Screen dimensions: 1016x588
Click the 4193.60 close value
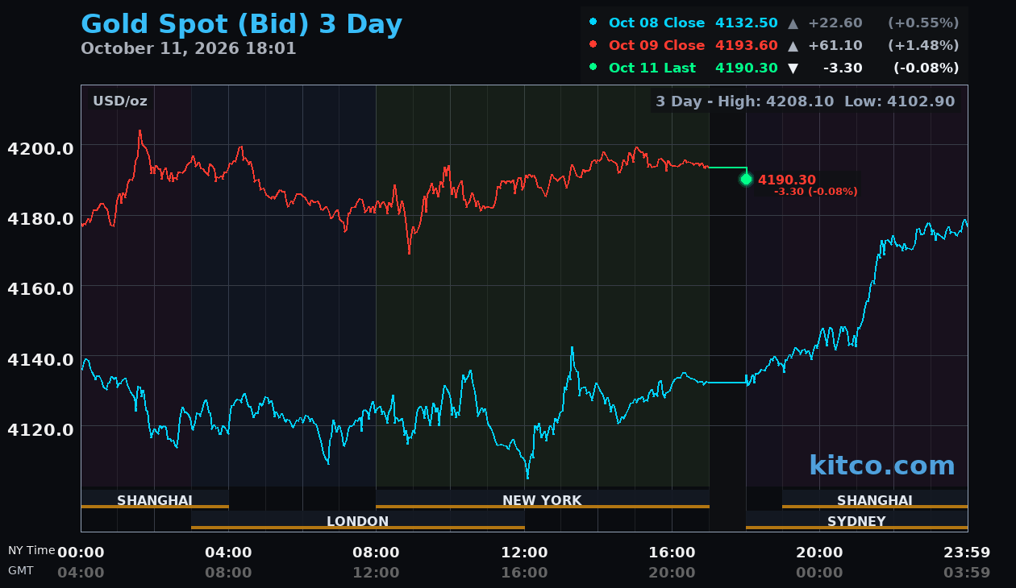747,45
